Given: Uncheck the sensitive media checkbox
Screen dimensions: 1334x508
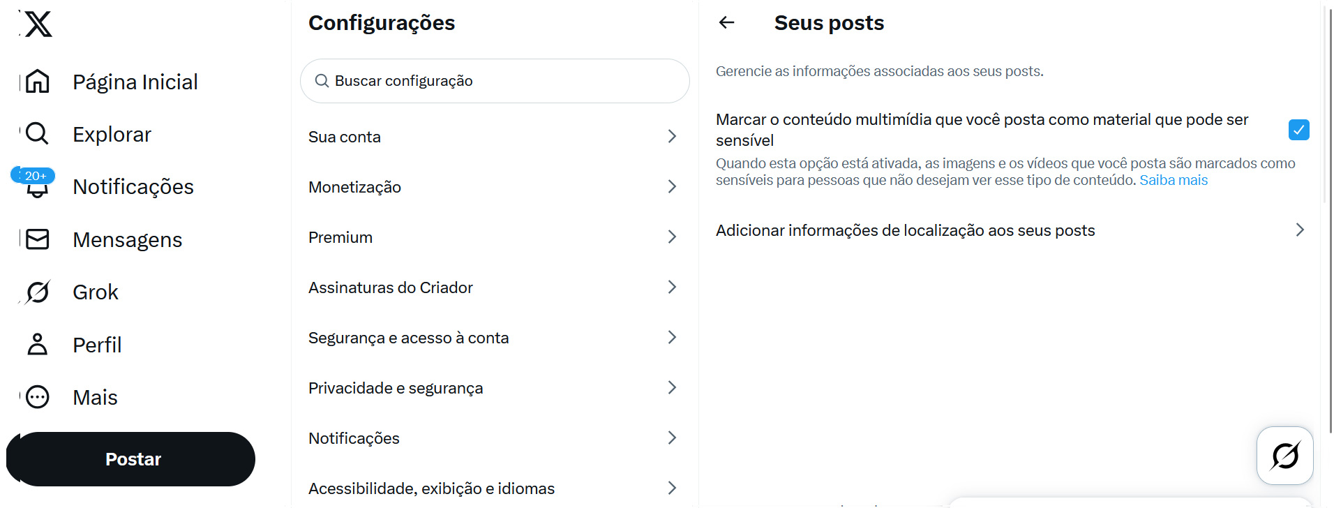Looking at the screenshot, I should [1298, 130].
